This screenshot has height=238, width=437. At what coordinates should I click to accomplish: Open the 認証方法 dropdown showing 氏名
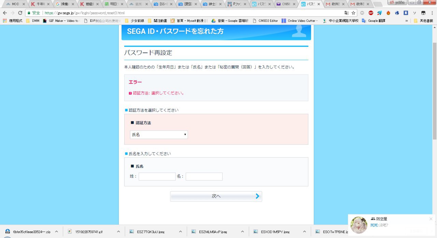click(x=159, y=135)
